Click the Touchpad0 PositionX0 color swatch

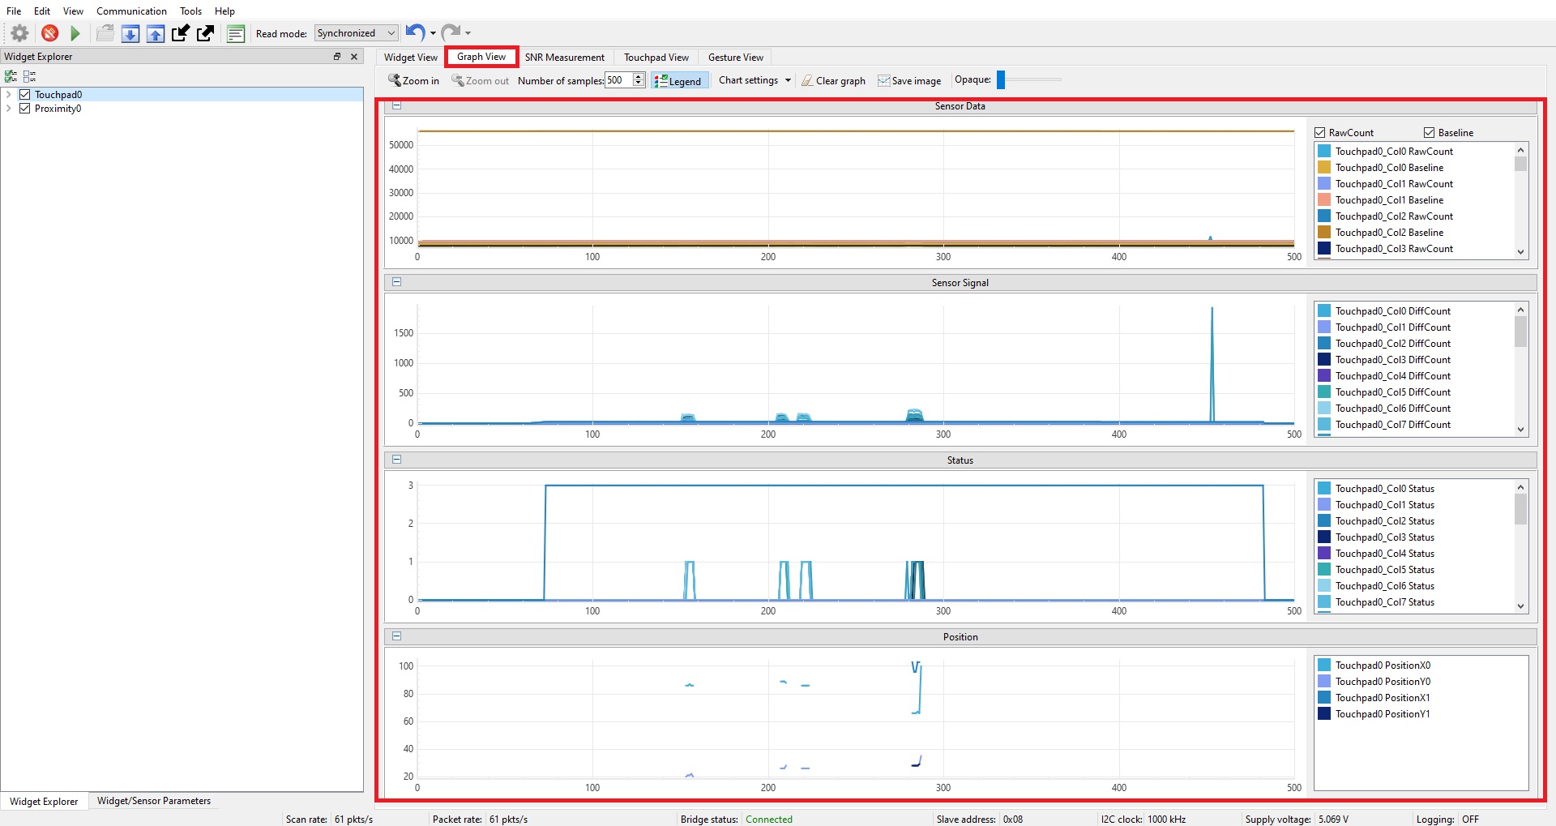click(x=1324, y=666)
